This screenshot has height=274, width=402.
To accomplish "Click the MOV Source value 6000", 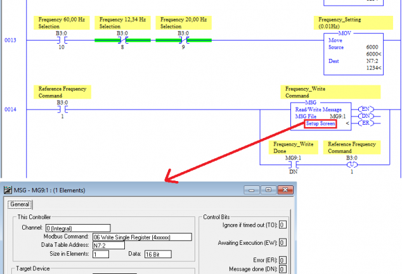I will coord(372,47).
